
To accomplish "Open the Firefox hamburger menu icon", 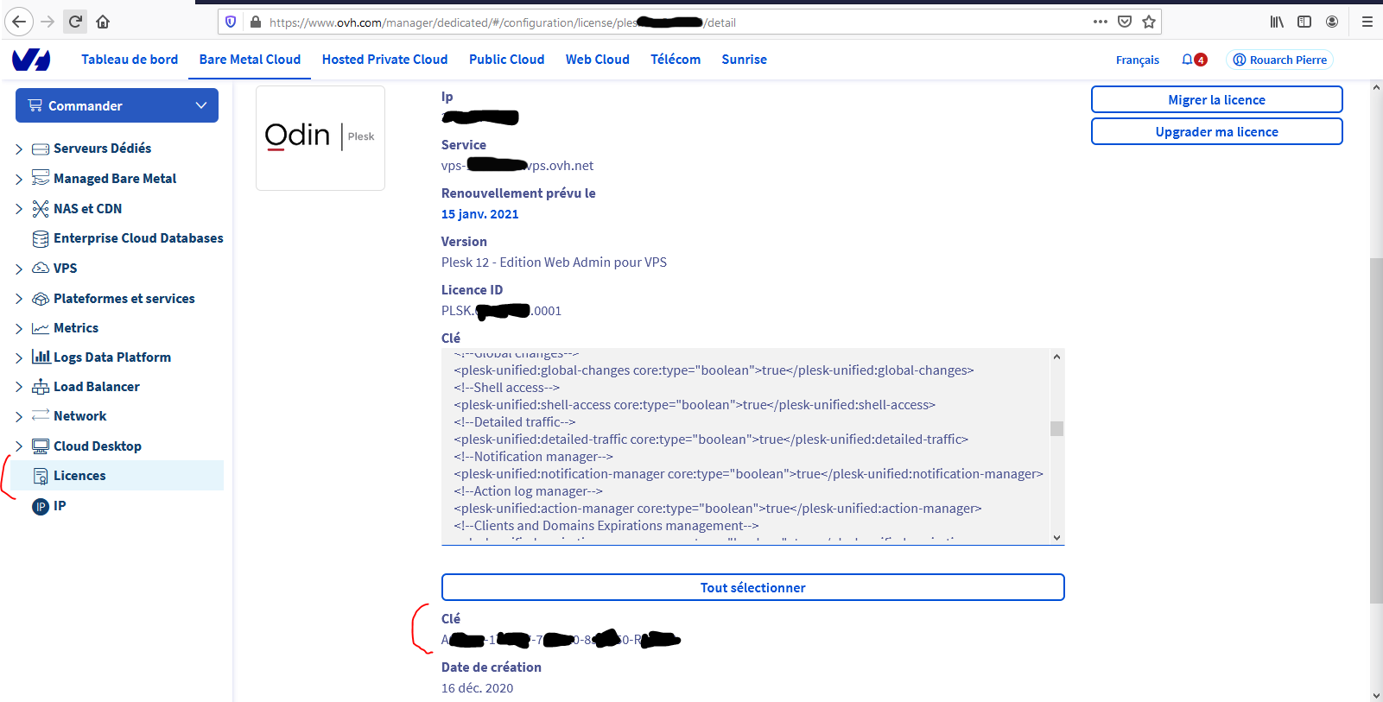I will 1367,22.
